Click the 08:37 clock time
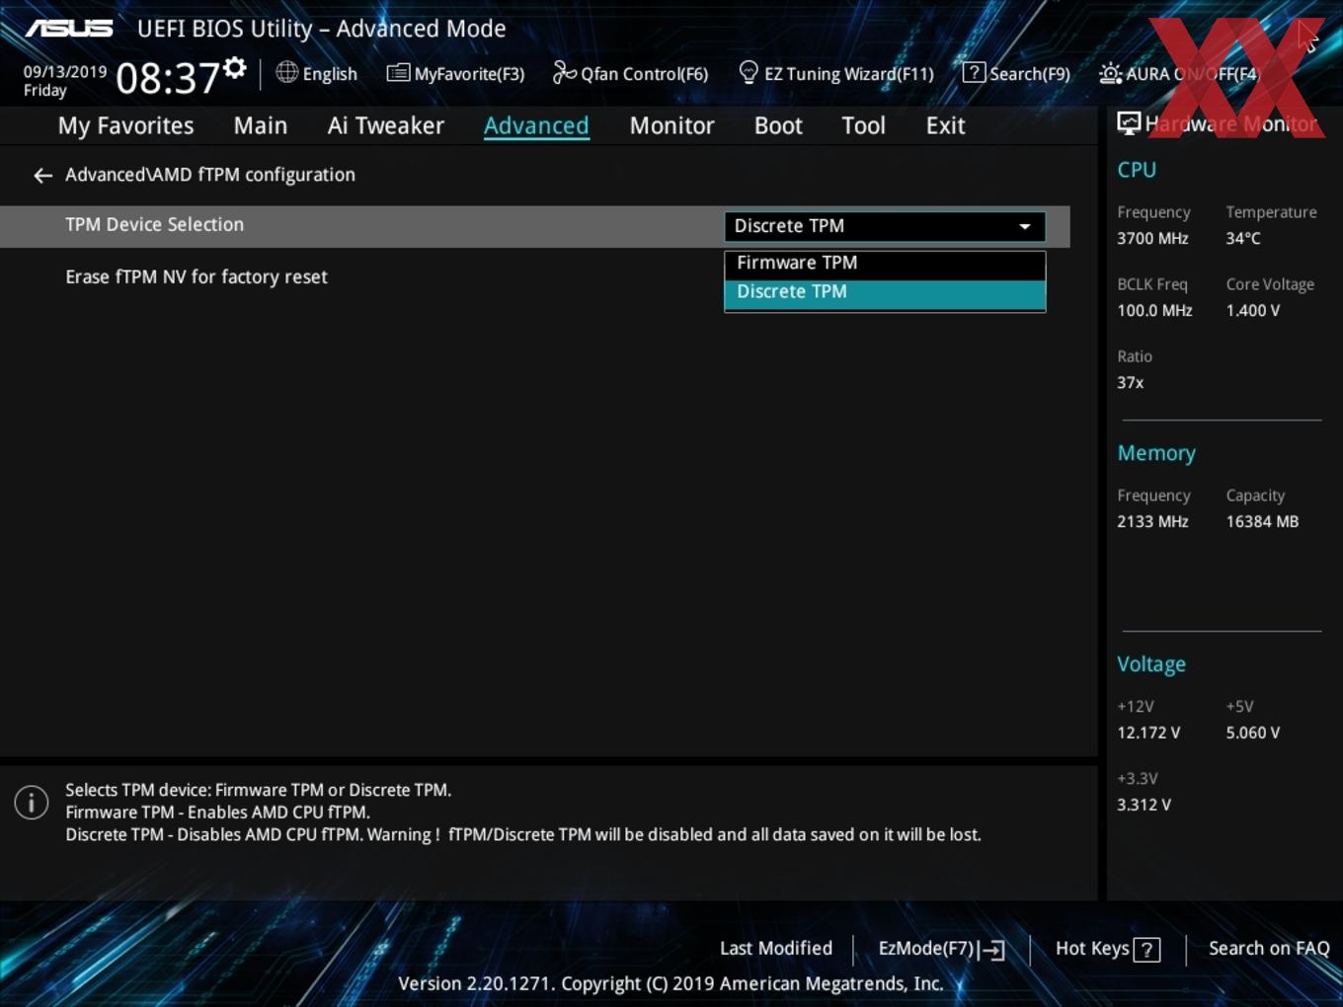1343x1007 pixels. (x=168, y=78)
